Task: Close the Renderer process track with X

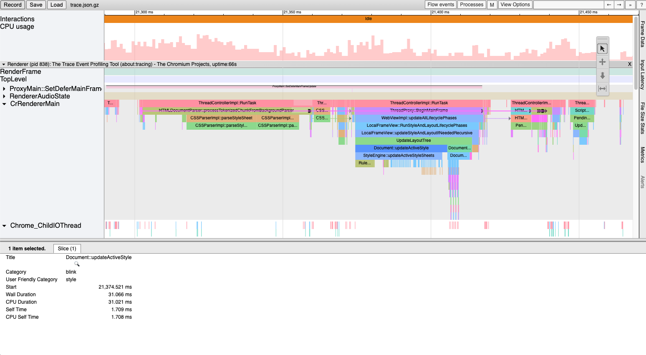Action: [x=630, y=64]
